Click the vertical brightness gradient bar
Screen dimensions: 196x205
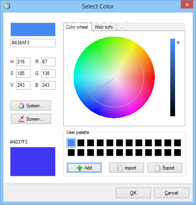click(173, 77)
